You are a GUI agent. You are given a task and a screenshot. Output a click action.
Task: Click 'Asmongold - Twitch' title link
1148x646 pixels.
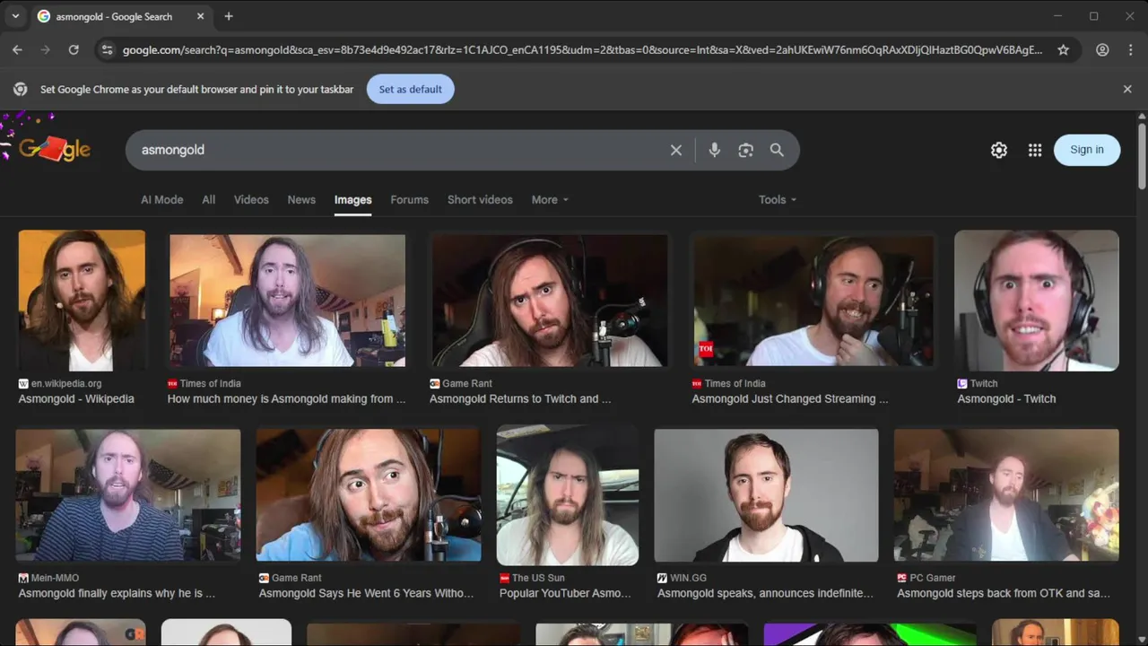point(1006,398)
